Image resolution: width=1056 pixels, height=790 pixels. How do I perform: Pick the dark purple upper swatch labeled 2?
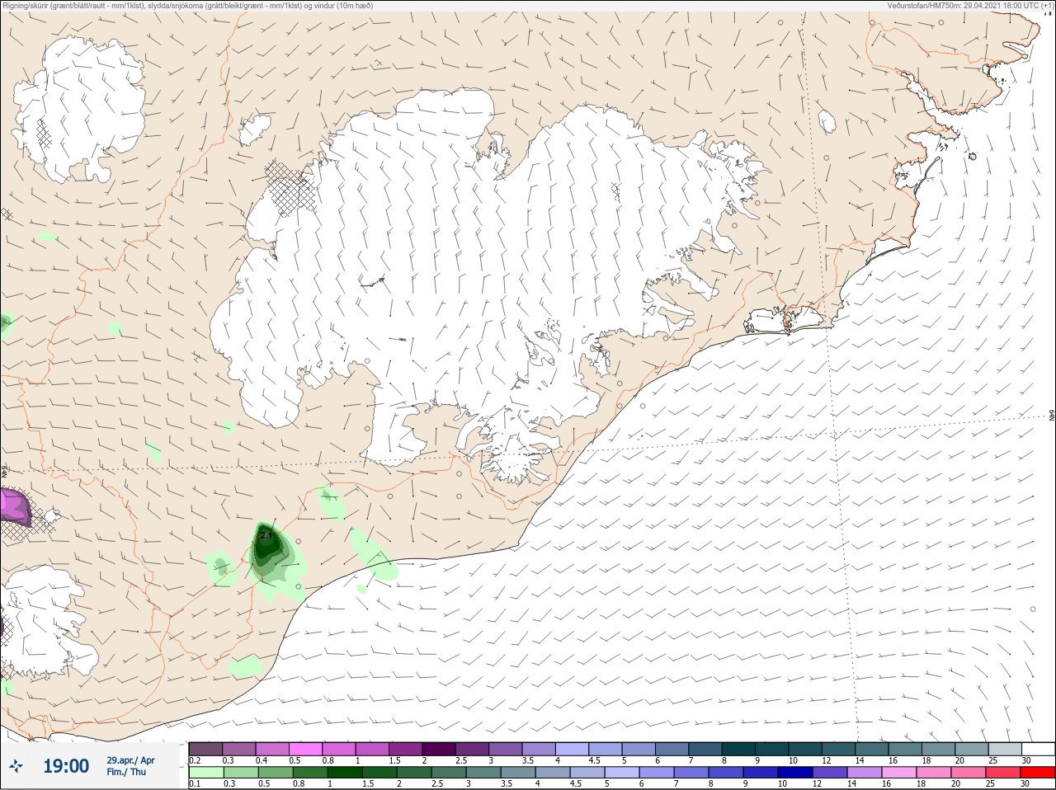pos(439,749)
